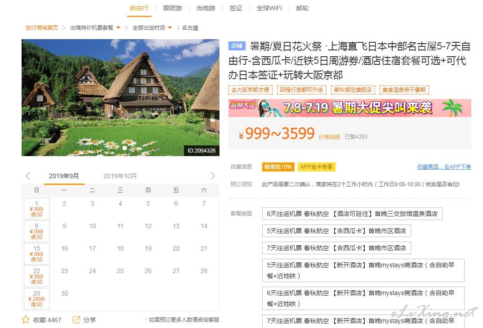The height and width of the screenshot is (328, 483).
Task: Go to 签证 tab
Action: tap(236, 8)
